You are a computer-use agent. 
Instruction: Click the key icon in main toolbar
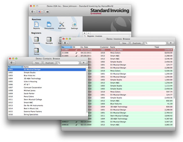click(47, 12)
